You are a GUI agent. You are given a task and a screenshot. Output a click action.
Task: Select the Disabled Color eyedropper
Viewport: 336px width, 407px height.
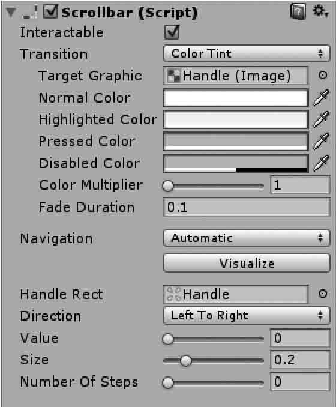pyautogui.click(x=321, y=163)
